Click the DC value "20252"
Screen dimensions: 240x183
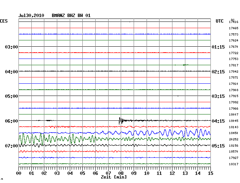tap(234, 139)
